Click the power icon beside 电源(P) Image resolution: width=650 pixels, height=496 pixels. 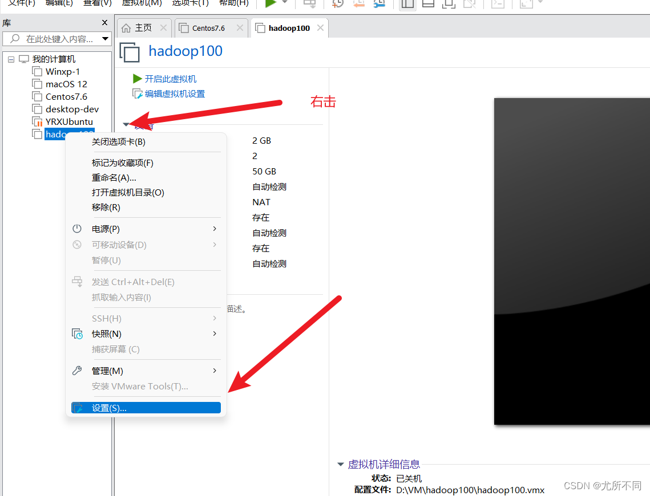point(77,229)
